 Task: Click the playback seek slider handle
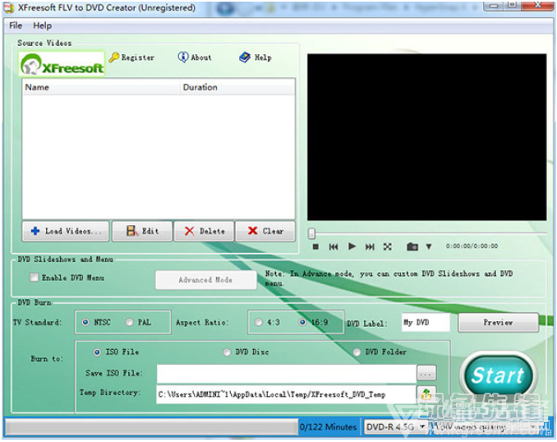coord(311,233)
